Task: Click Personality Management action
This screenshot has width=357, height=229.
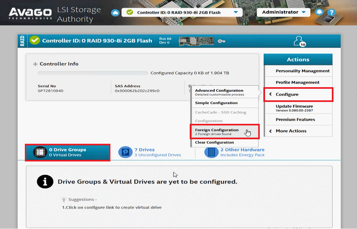Action: click(x=302, y=71)
